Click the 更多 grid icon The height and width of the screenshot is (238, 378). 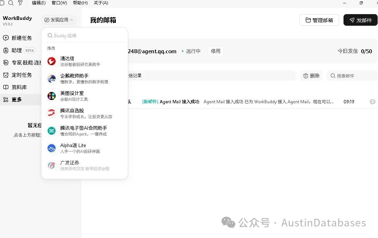tap(6, 100)
